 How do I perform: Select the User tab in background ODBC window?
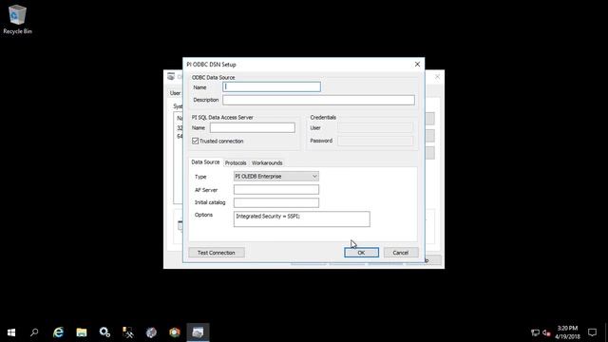coord(175,93)
